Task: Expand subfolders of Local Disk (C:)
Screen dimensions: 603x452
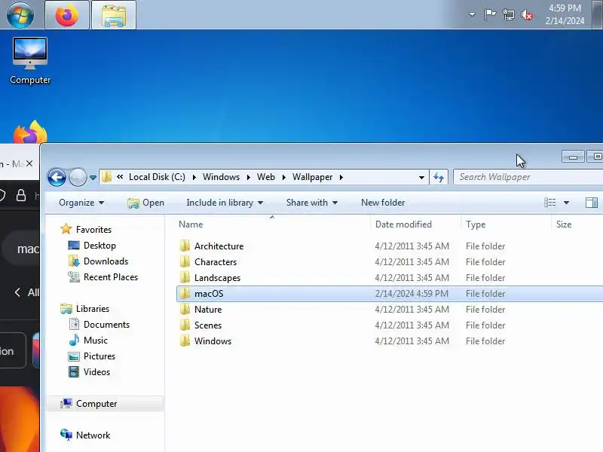Action: (x=194, y=177)
